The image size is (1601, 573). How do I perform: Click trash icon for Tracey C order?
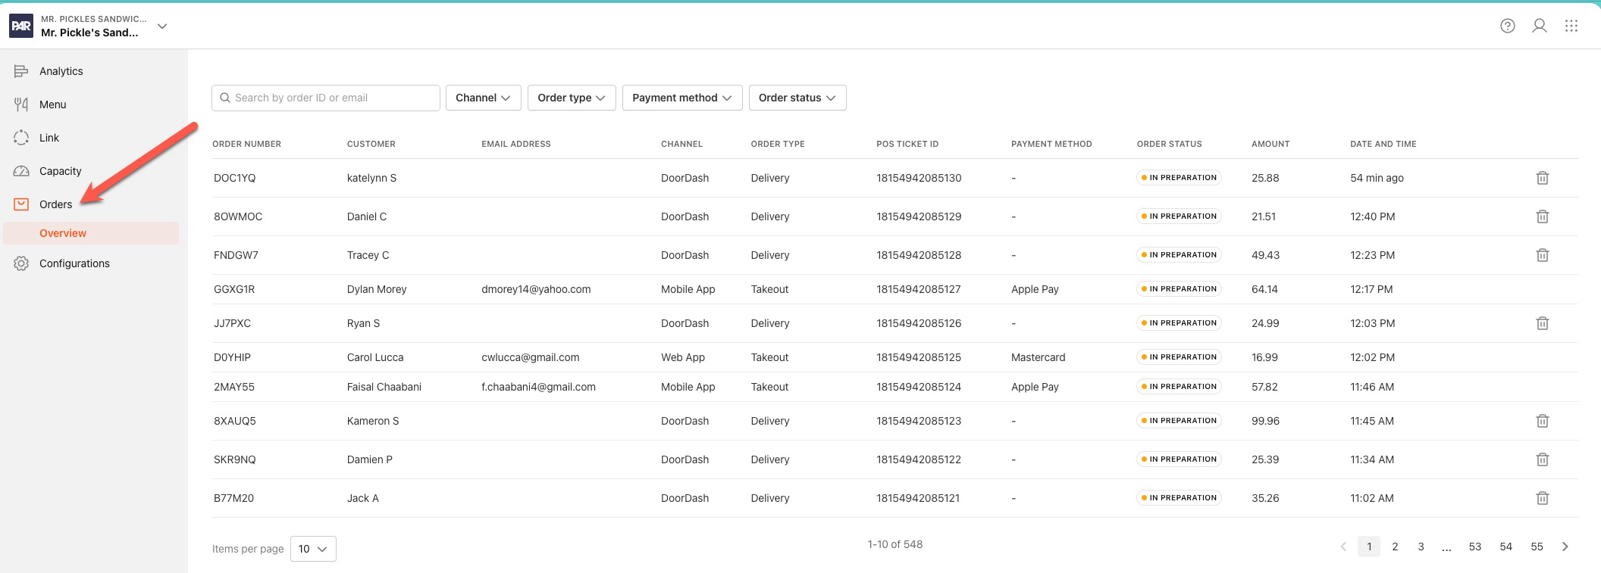click(1542, 255)
